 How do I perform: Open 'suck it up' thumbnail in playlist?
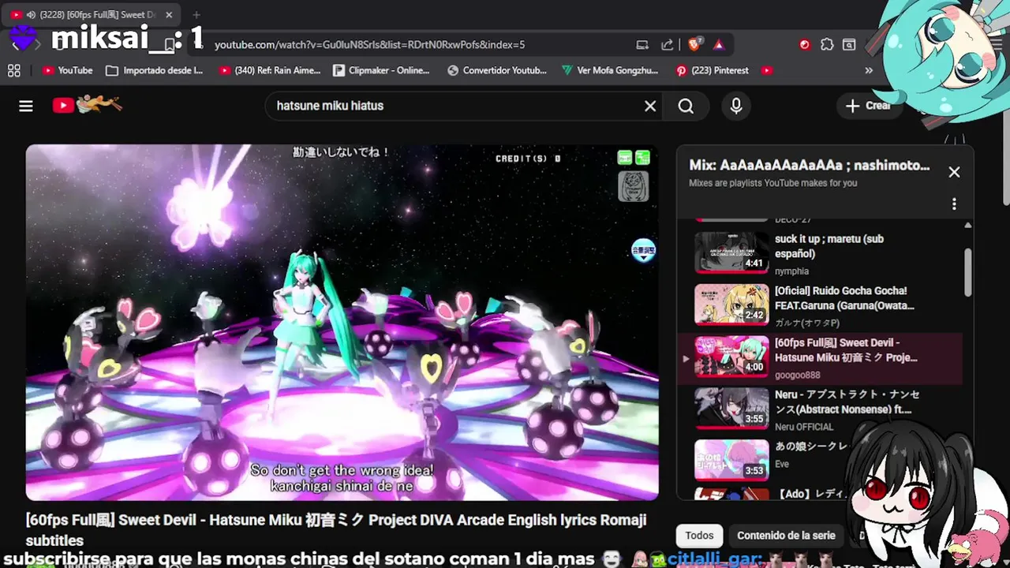tap(731, 252)
